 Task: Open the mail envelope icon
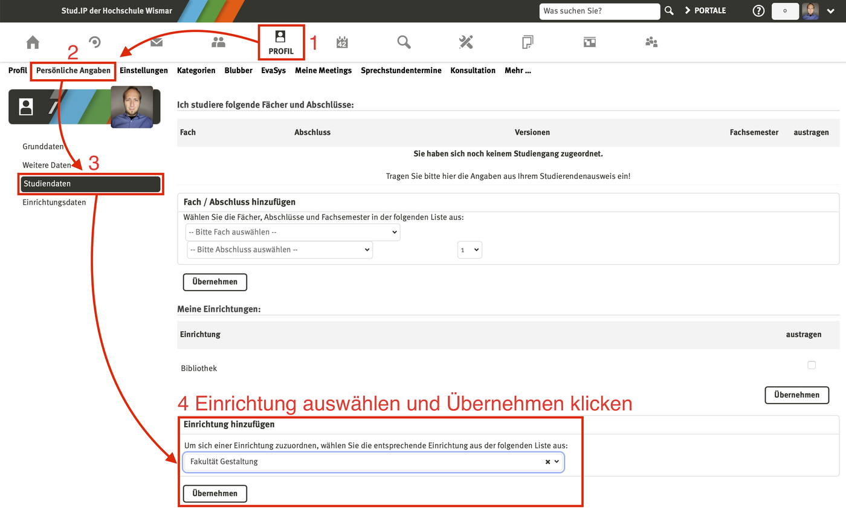157,42
